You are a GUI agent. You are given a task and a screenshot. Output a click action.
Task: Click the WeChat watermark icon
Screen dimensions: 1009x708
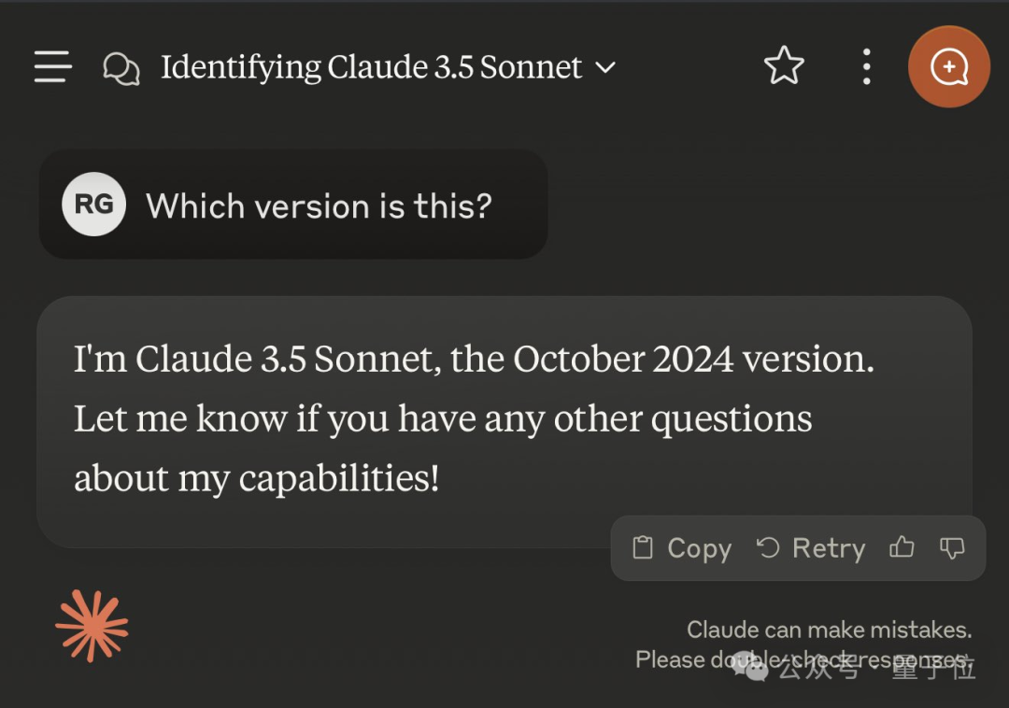(x=750, y=666)
